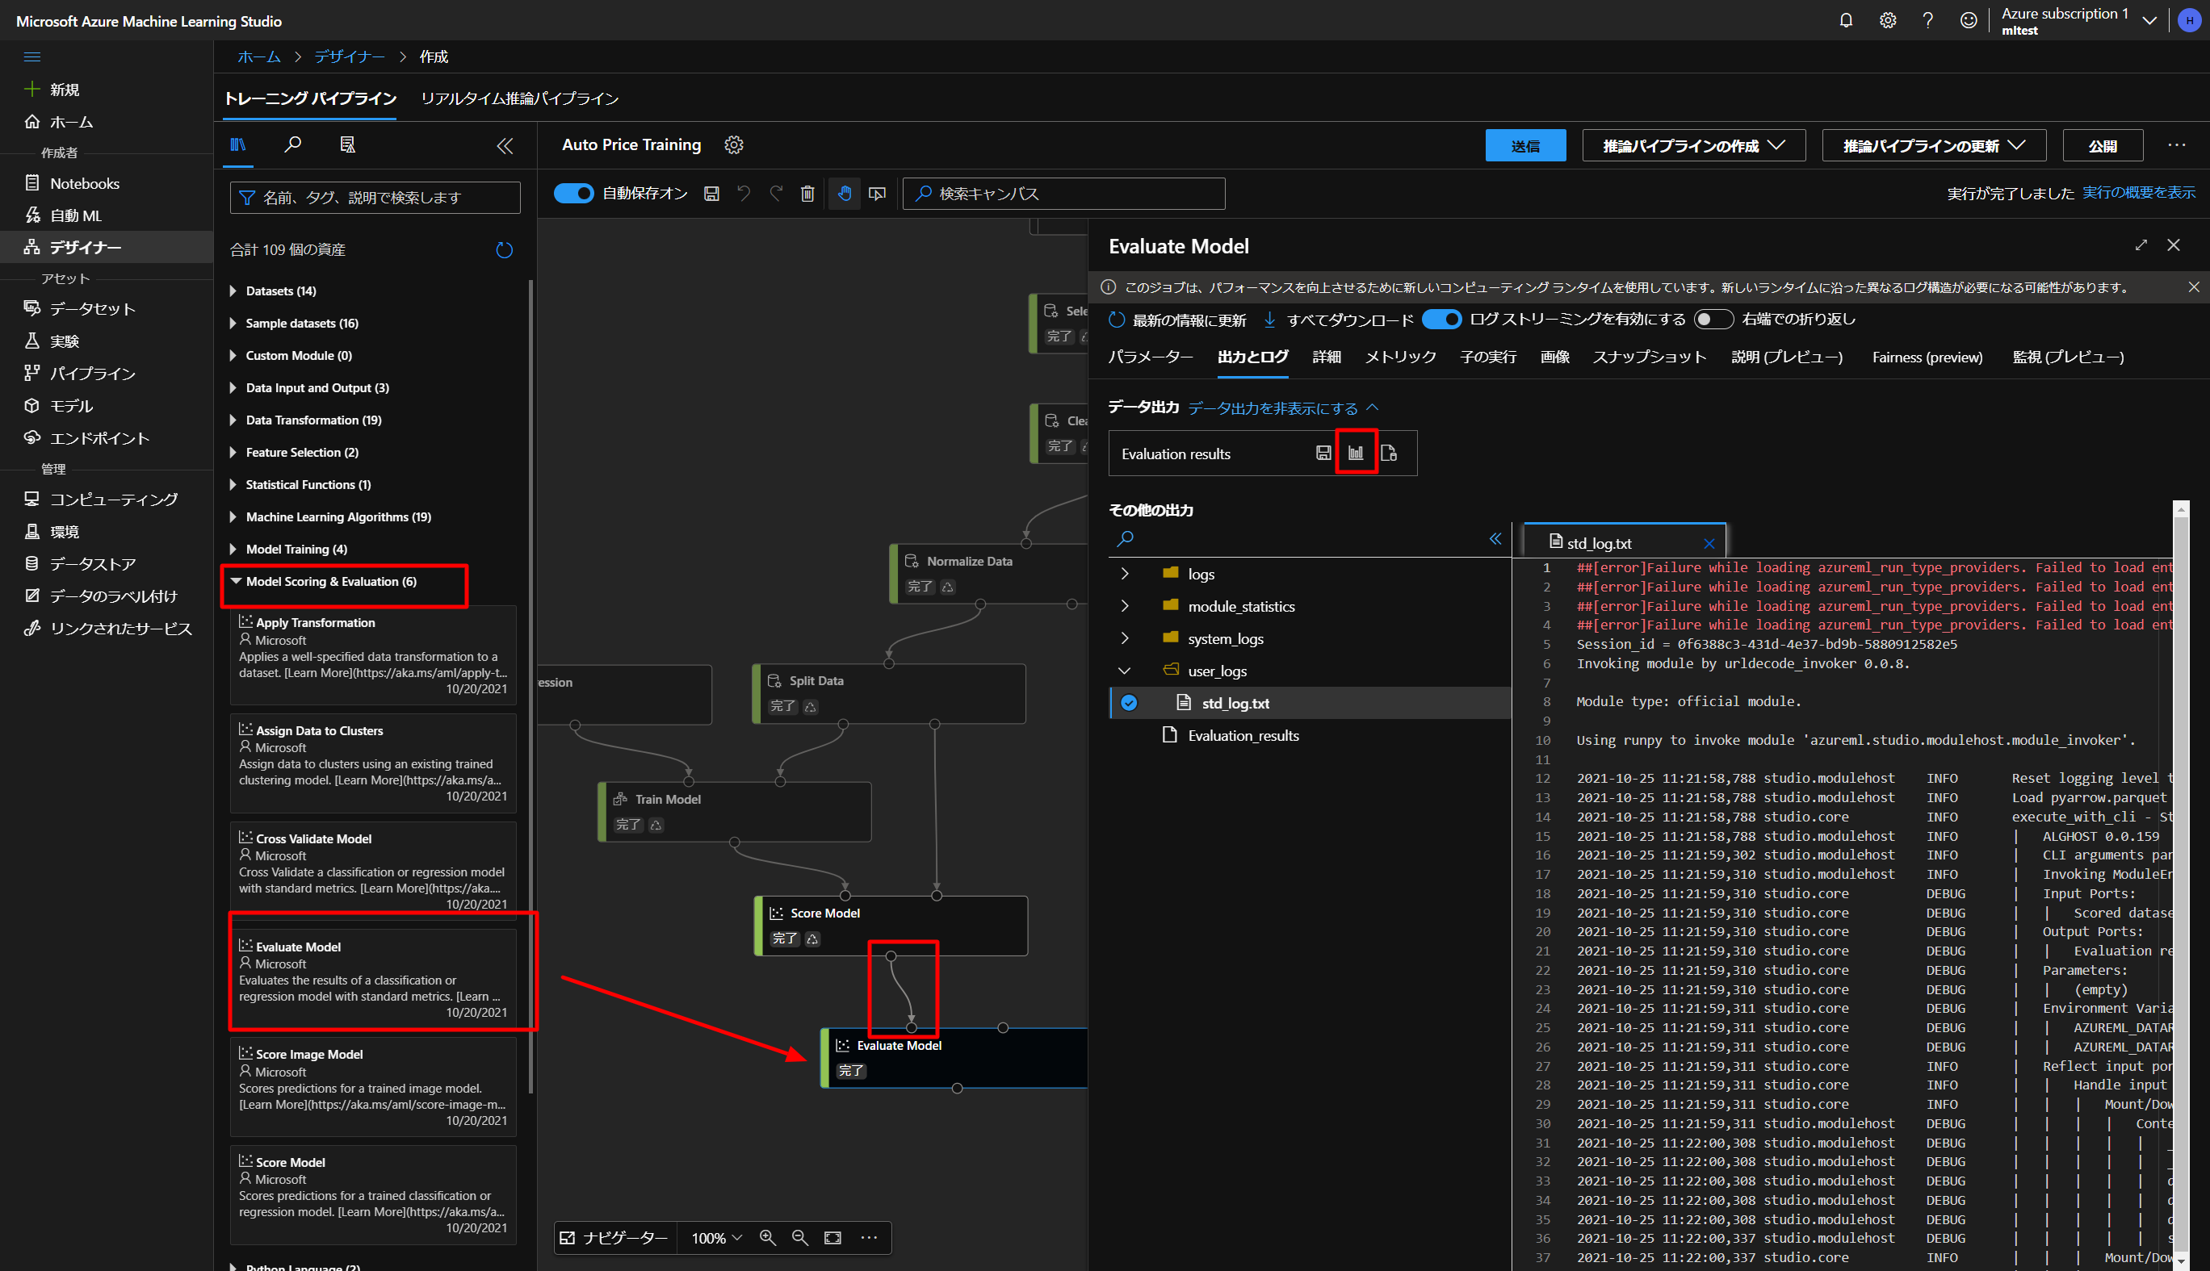Click the 送信 submit button
2210x1271 pixels.
[x=1524, y=146]
